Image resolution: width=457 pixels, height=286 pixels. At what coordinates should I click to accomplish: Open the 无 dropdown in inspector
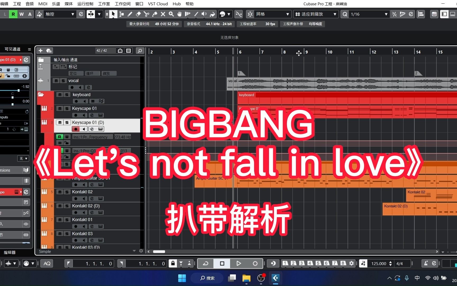coord(24,158)
